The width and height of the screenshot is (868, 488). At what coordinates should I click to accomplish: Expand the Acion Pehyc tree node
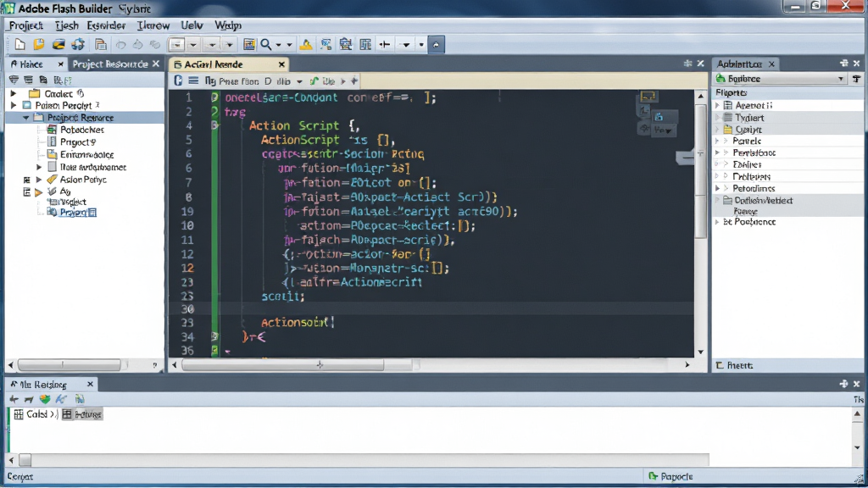point(39,180)
